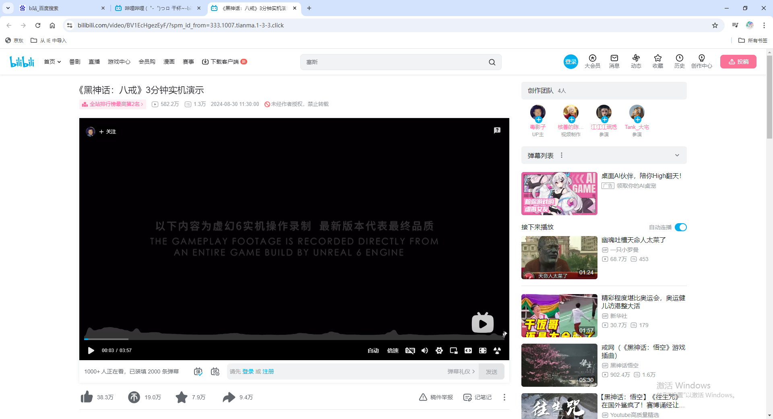The height and width of the screenshot is (419, 773).
Task: Enable picture-in-picture mode icon
Action: [454, 351]
